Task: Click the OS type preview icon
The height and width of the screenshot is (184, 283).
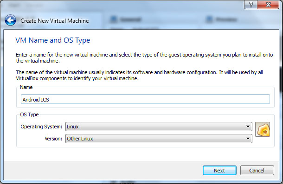Action: (263, 129)
